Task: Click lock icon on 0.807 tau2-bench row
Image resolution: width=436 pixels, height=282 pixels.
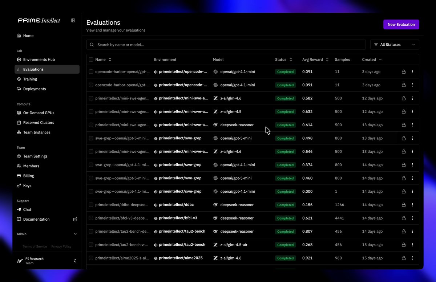Action: click(x=403, y=232)
